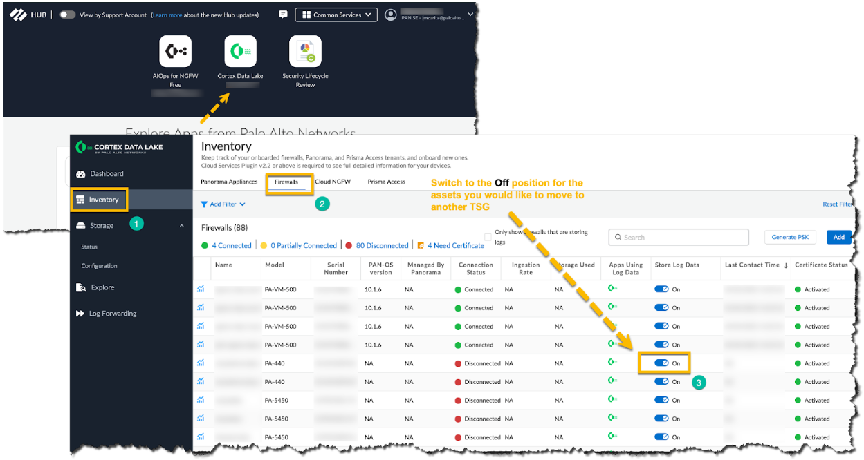Turn off Store Log Data for first PA-VM-500 row

(661, 289)
